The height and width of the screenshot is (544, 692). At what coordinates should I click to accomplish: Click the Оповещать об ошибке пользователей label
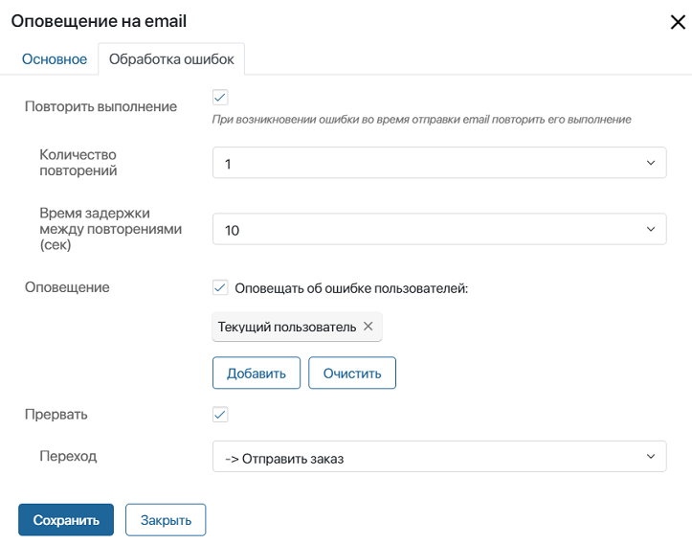(x=351, y=288)
